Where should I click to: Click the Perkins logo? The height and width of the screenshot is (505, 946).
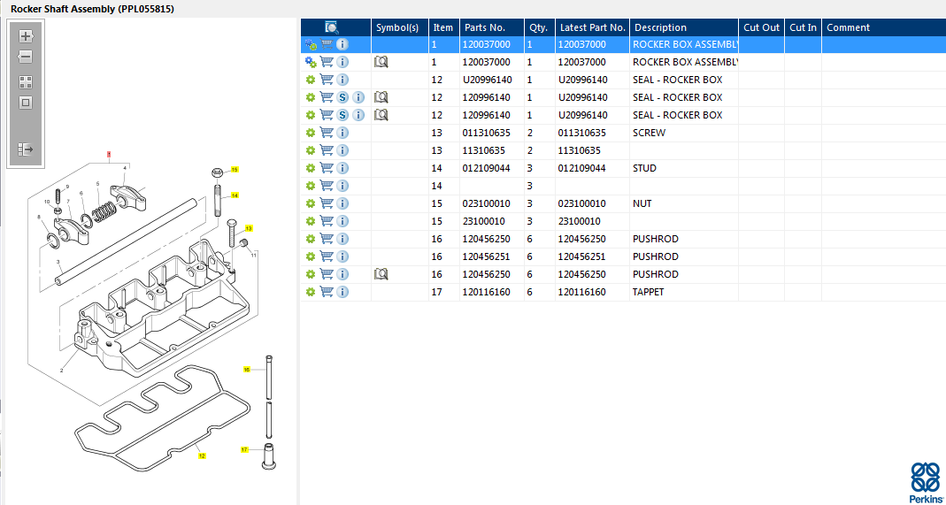click(926, 482)
